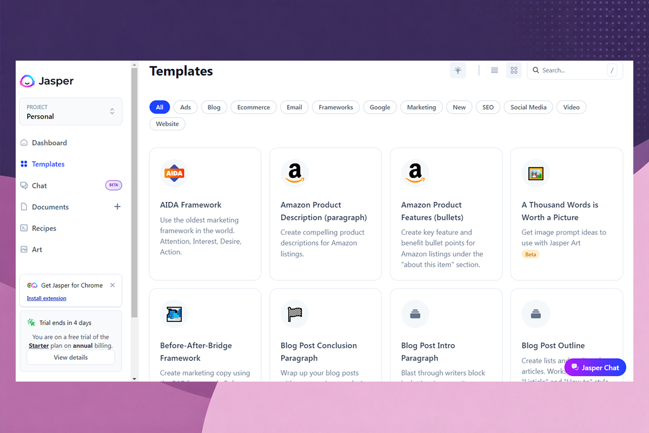649x433 pixels.
Task: Select the Templates grid icon in sidebar
Action: pyautogui.click(x=24, y=164)
